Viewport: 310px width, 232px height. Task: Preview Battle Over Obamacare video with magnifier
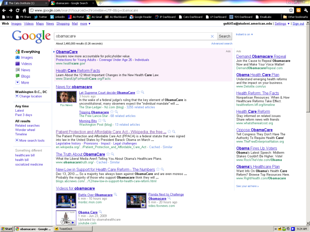click(x=115, y=195)
